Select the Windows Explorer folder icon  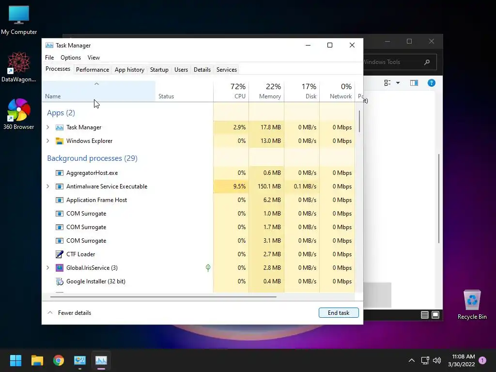pyautogui.click(x=60, y=141)
